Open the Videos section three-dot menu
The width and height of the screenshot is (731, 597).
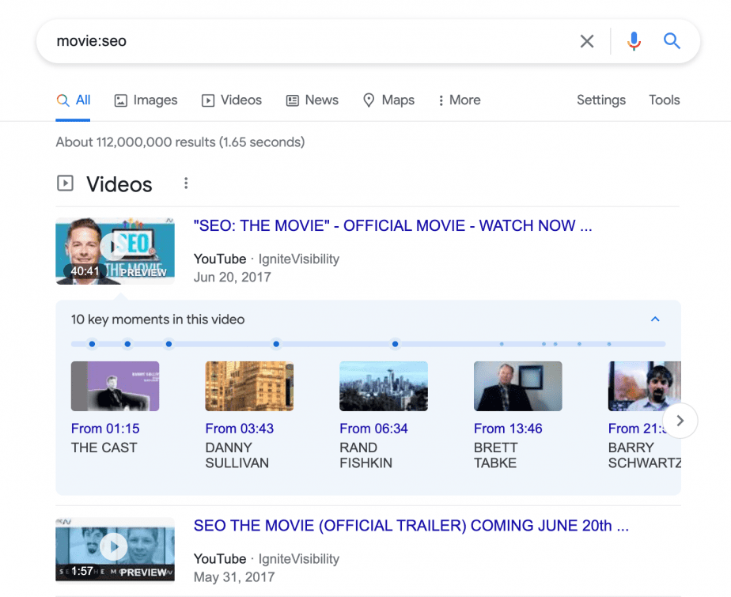click(186, 183)
